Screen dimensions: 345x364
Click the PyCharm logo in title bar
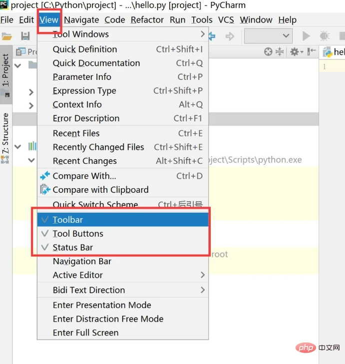point(4,4)
